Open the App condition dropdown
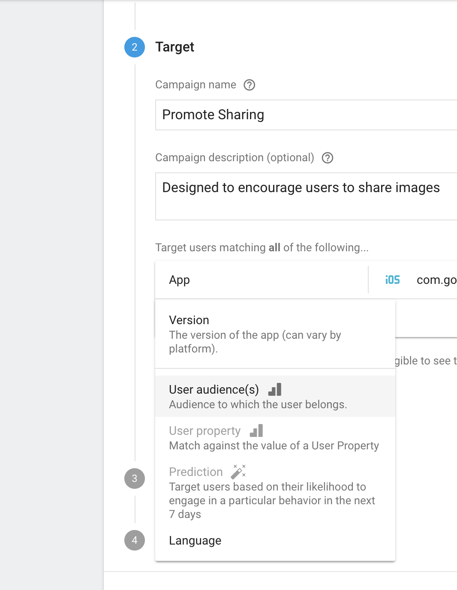Image resolution: width=457 pixels, height=590 pixels. pos(262,280)
